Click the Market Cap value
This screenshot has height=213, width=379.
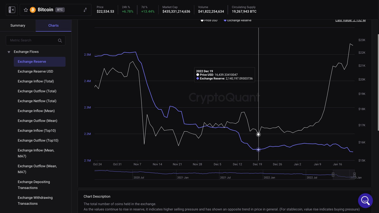point(176,12)
